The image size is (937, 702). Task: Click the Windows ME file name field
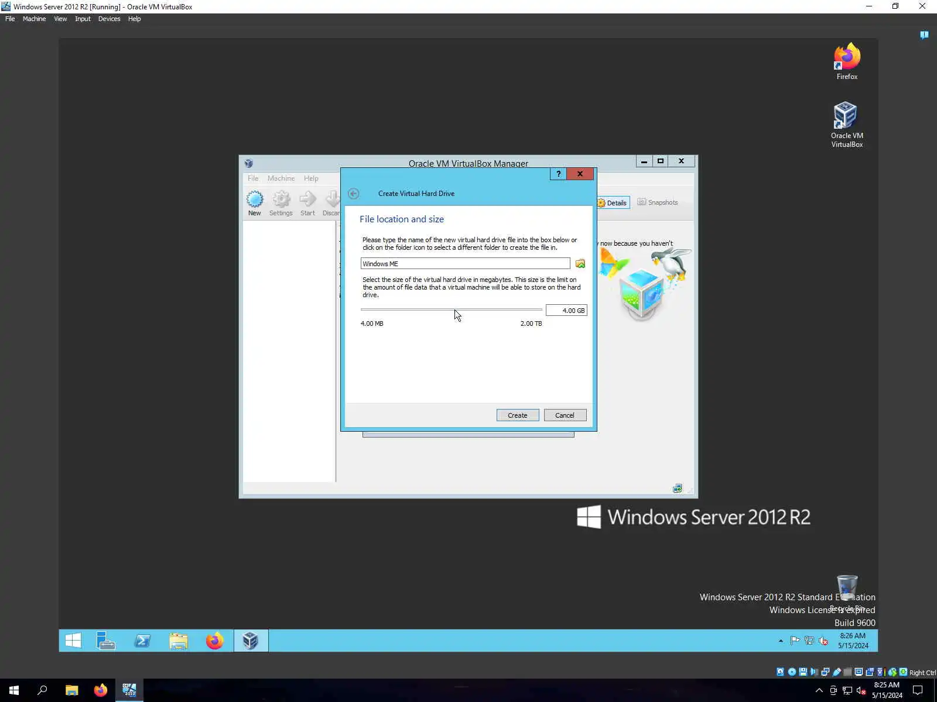(465, 264)
